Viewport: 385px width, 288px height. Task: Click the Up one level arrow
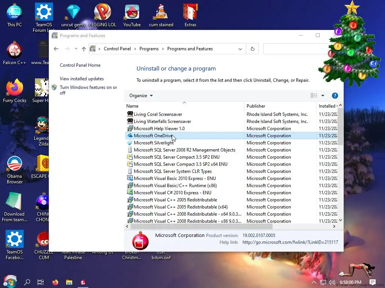coord(84,49)
